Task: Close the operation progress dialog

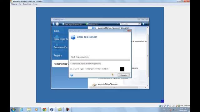Action: click(129, 31)
